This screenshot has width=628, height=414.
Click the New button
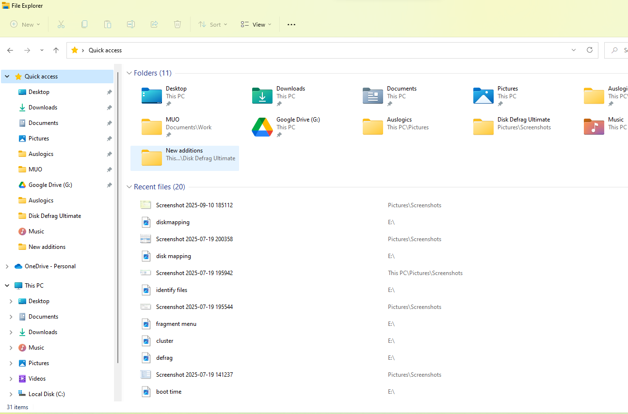[24, 24]
